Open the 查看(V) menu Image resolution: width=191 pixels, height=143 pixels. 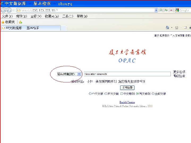click(36, 16)
